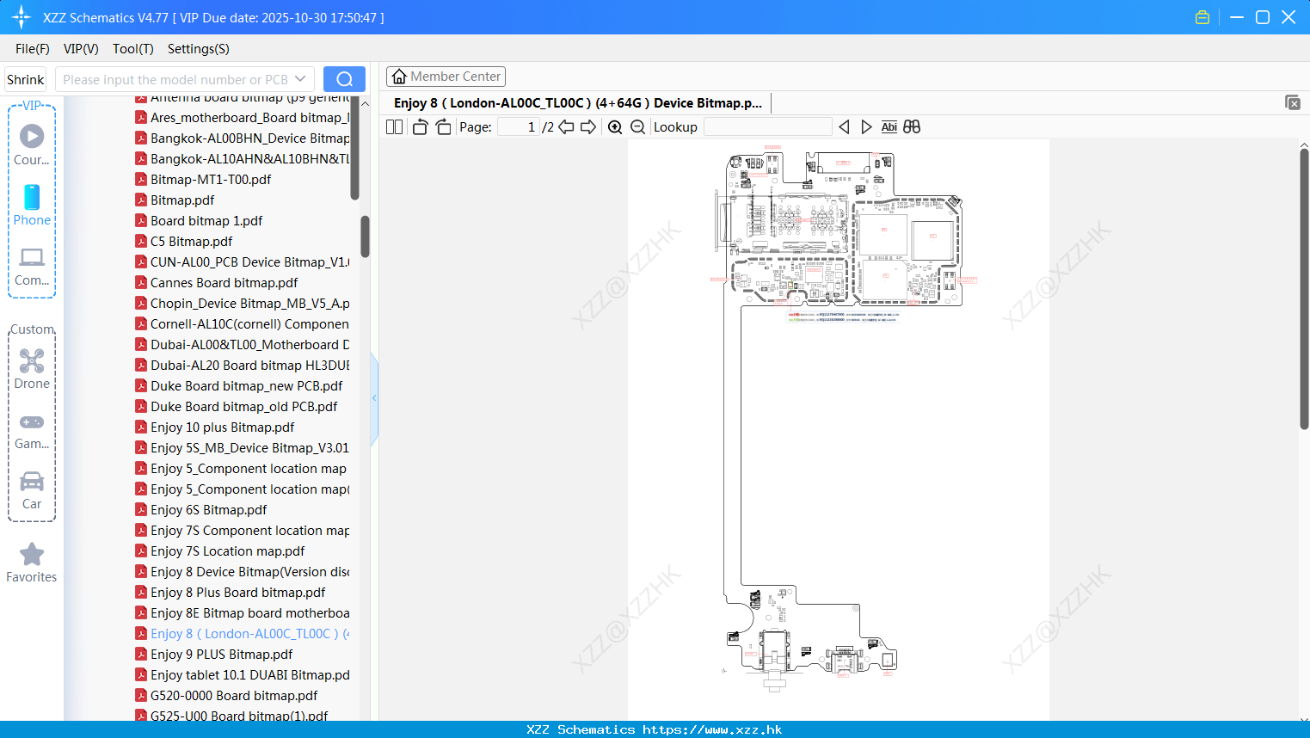Click the XZZ app logo
The image size is (1310, 738).
(x=22, y=17)
